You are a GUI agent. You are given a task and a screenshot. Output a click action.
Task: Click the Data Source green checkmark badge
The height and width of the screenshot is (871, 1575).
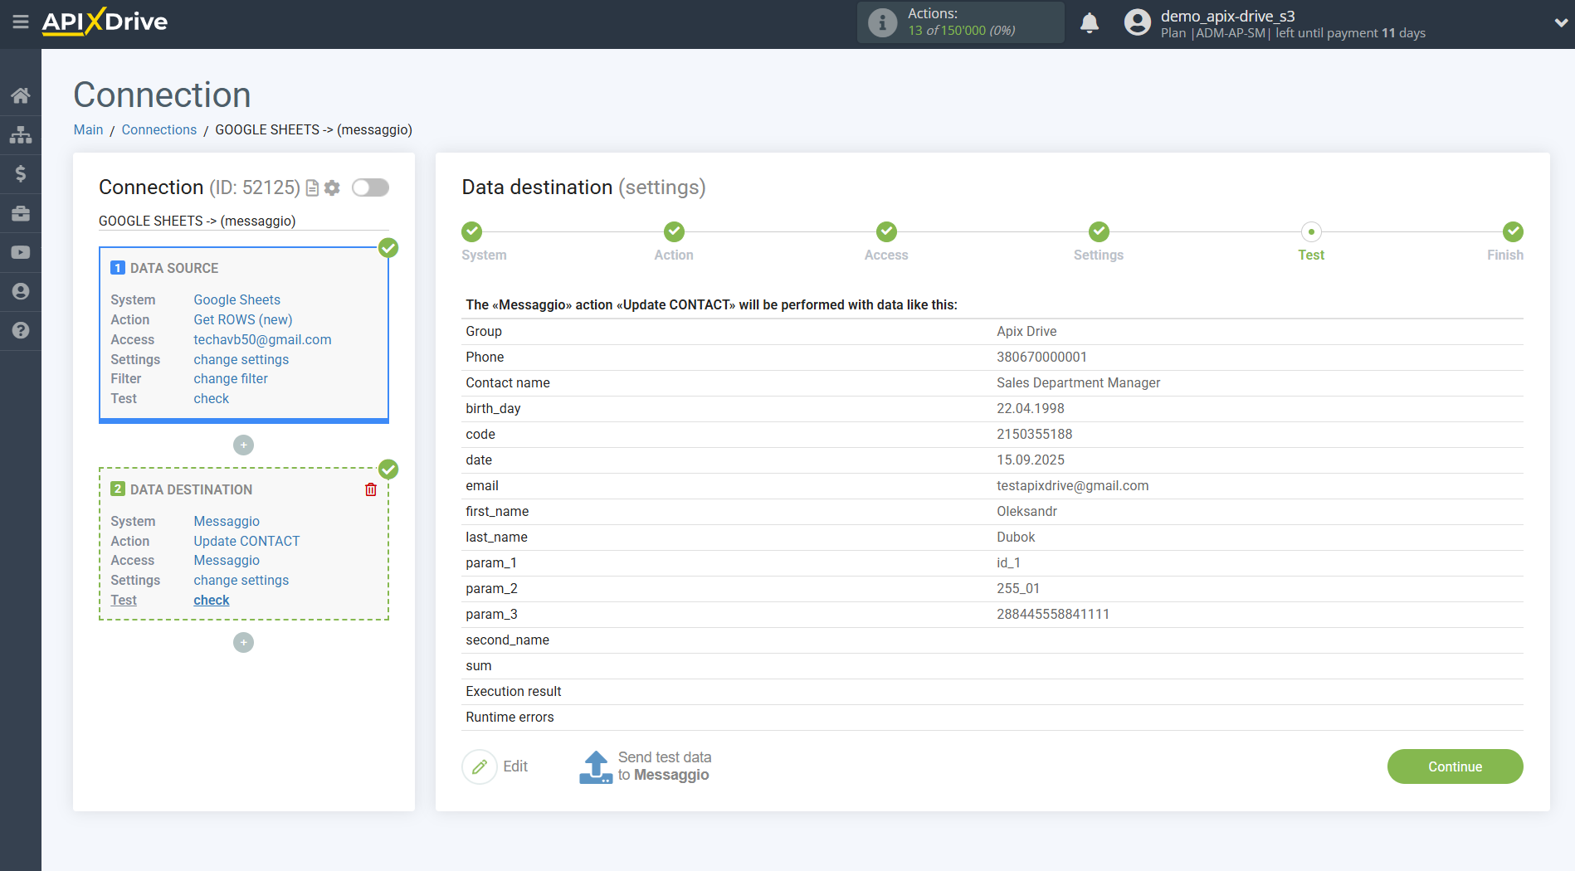(x=388, y=248)
